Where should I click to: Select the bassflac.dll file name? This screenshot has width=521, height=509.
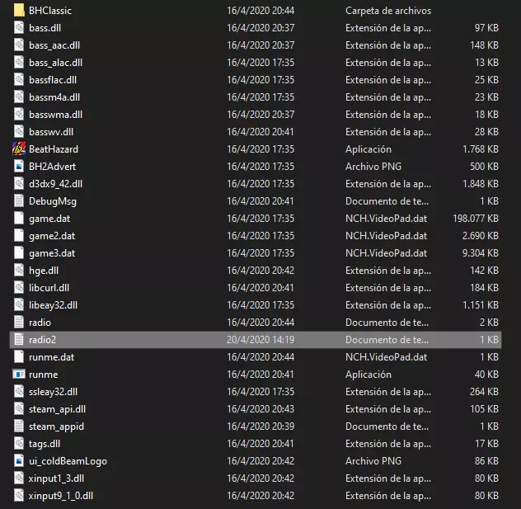(53, 80)
